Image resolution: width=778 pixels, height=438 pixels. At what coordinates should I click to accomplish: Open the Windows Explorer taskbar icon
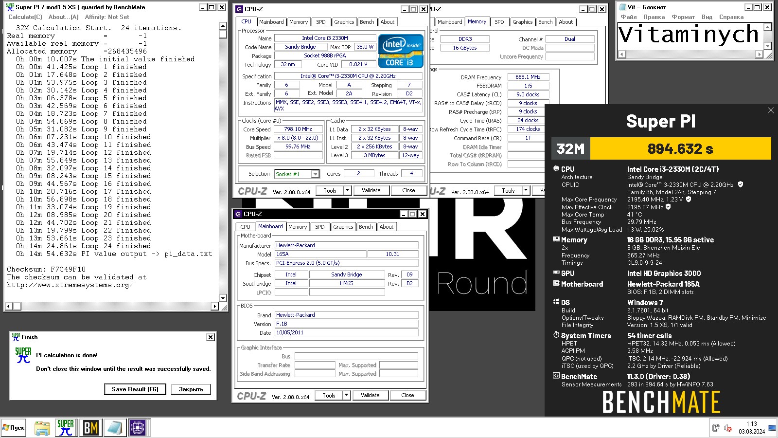[42, 428]
